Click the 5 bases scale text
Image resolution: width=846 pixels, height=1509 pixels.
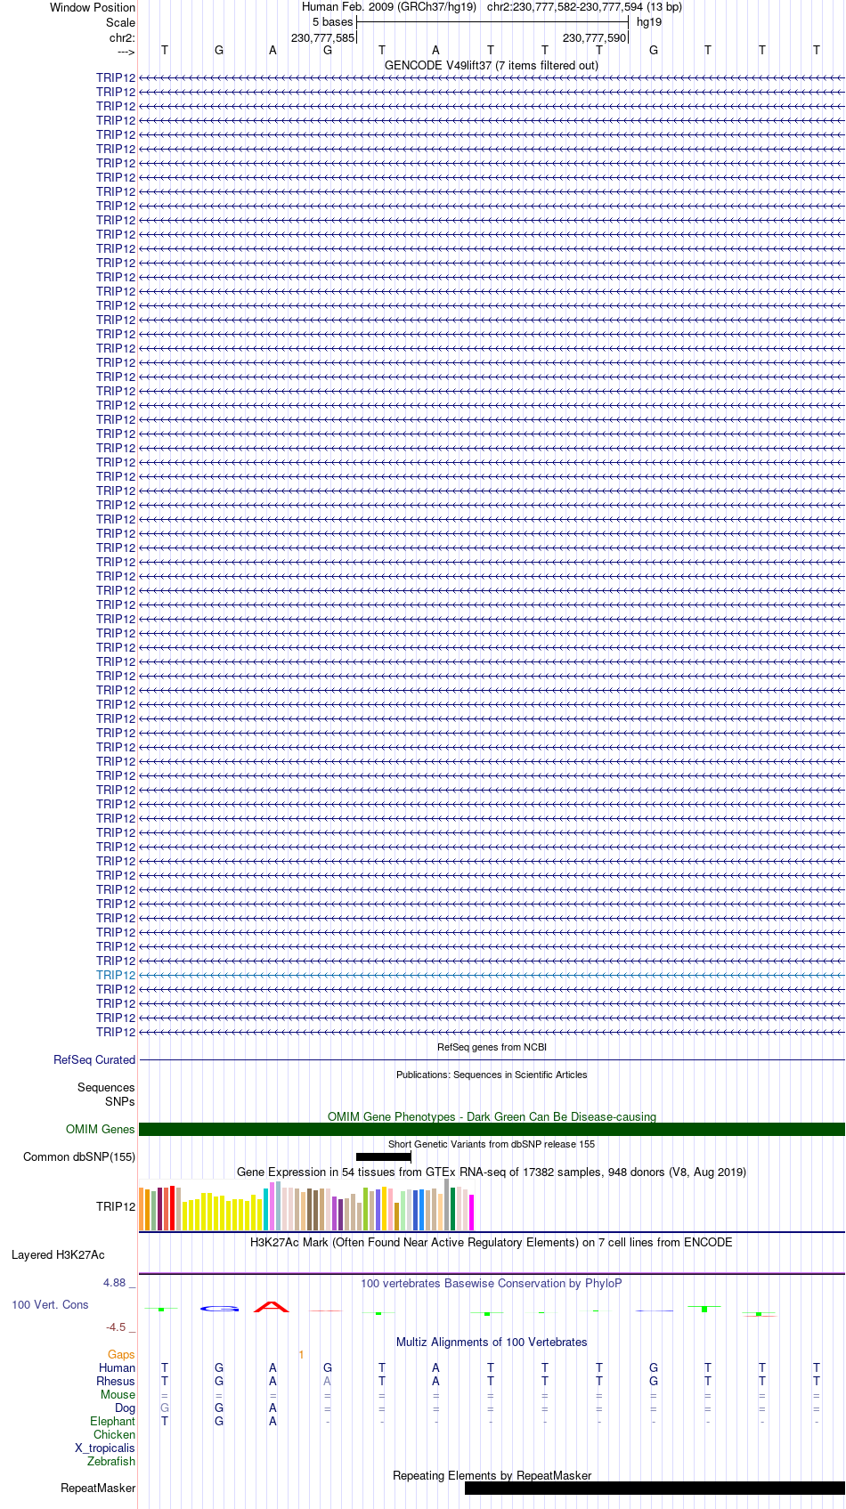coord(332,22)
